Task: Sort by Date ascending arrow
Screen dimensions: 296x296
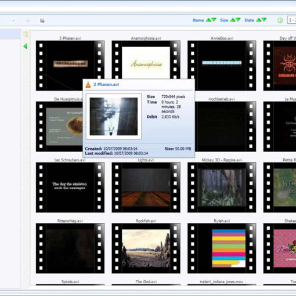Action: click(259, 20)
